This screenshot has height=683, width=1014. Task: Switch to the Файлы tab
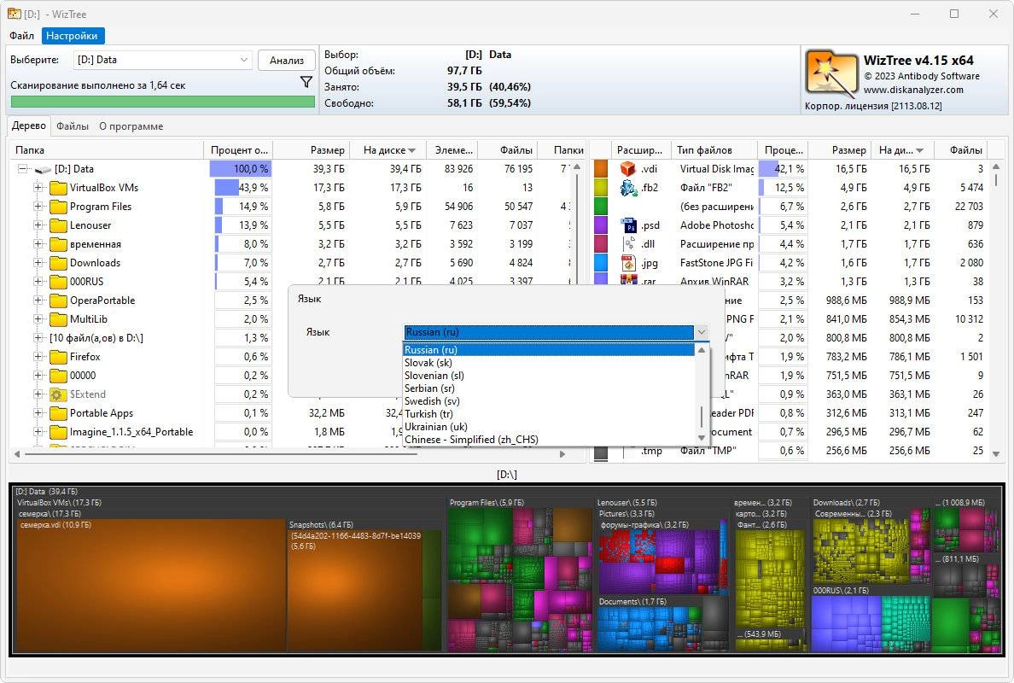[x=73, y=126]
